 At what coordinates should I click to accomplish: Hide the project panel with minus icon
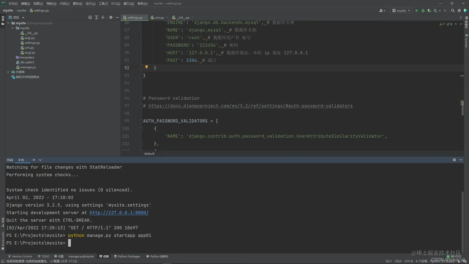[117, 18]
